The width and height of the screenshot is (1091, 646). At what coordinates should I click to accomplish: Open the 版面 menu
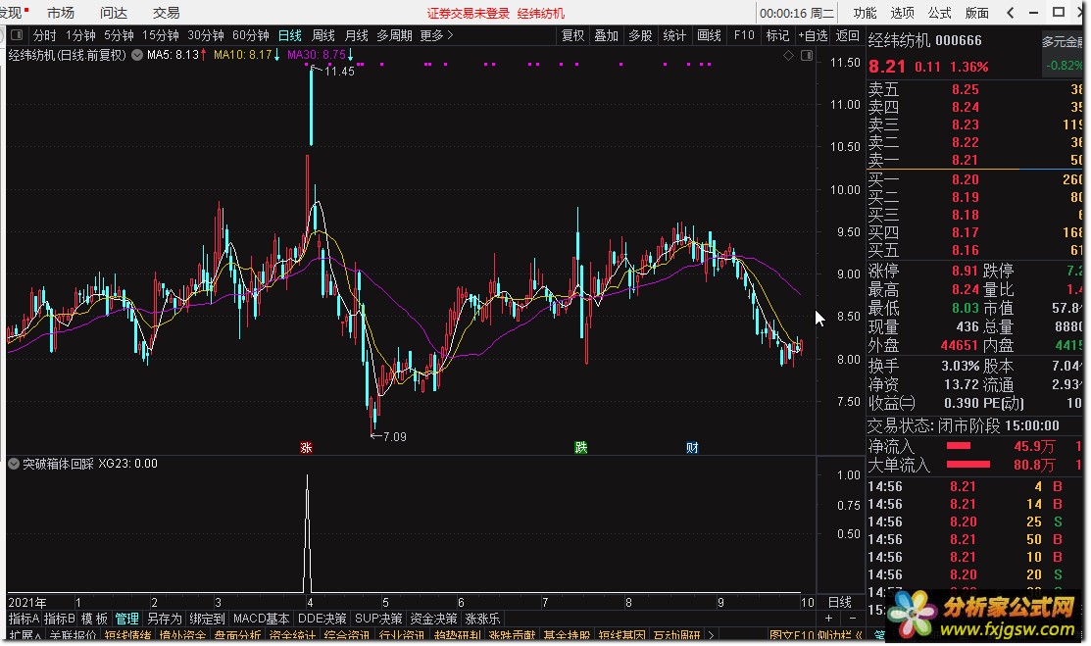point(977,13)
